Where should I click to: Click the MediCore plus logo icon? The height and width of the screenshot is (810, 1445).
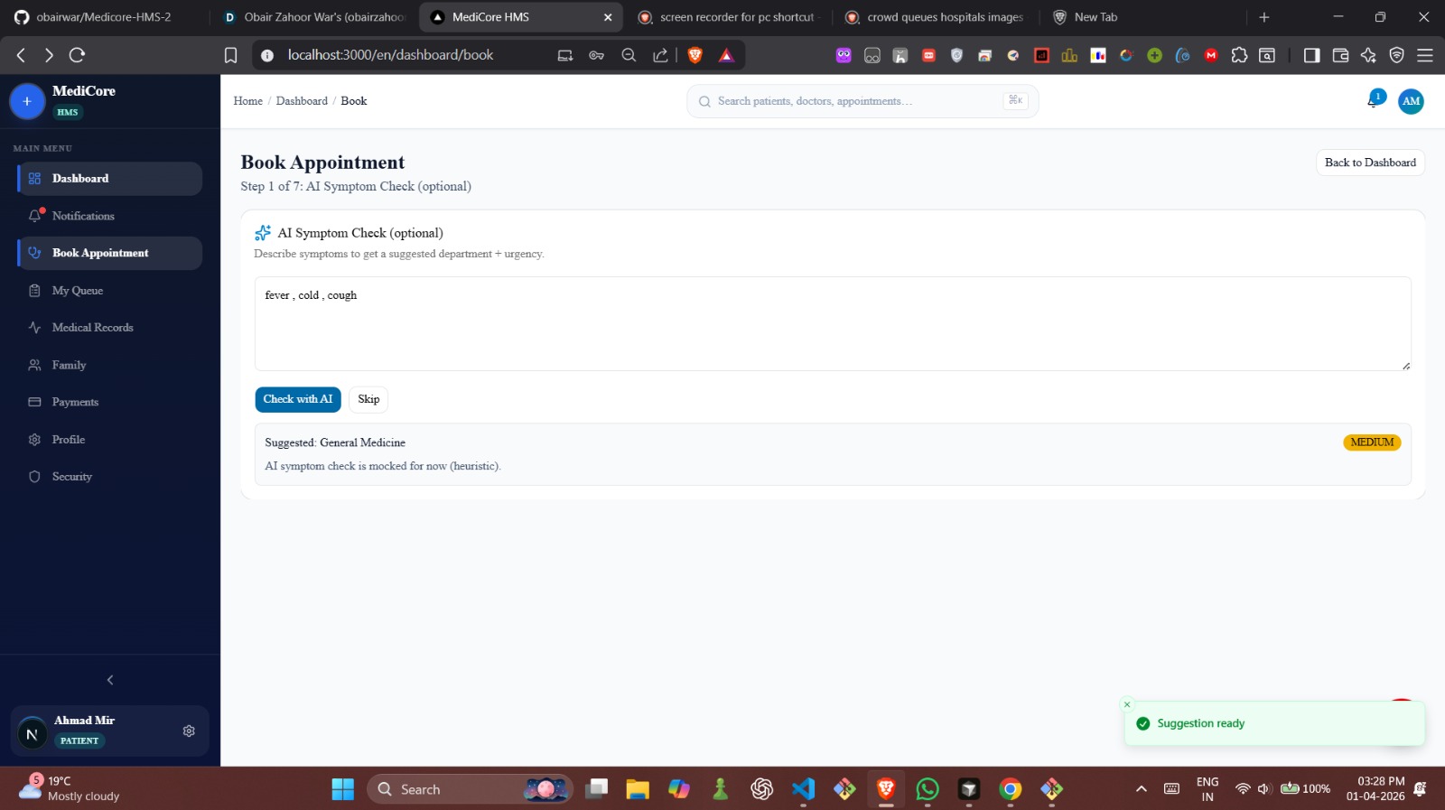pos(27,101)
